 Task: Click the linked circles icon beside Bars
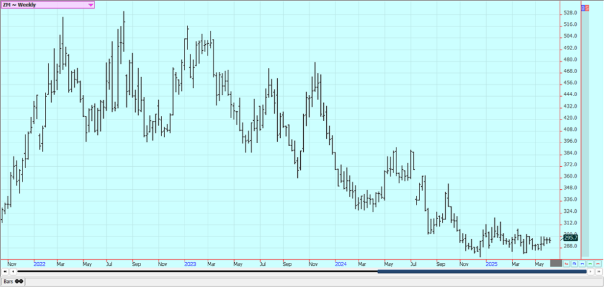tap(19, 282)
